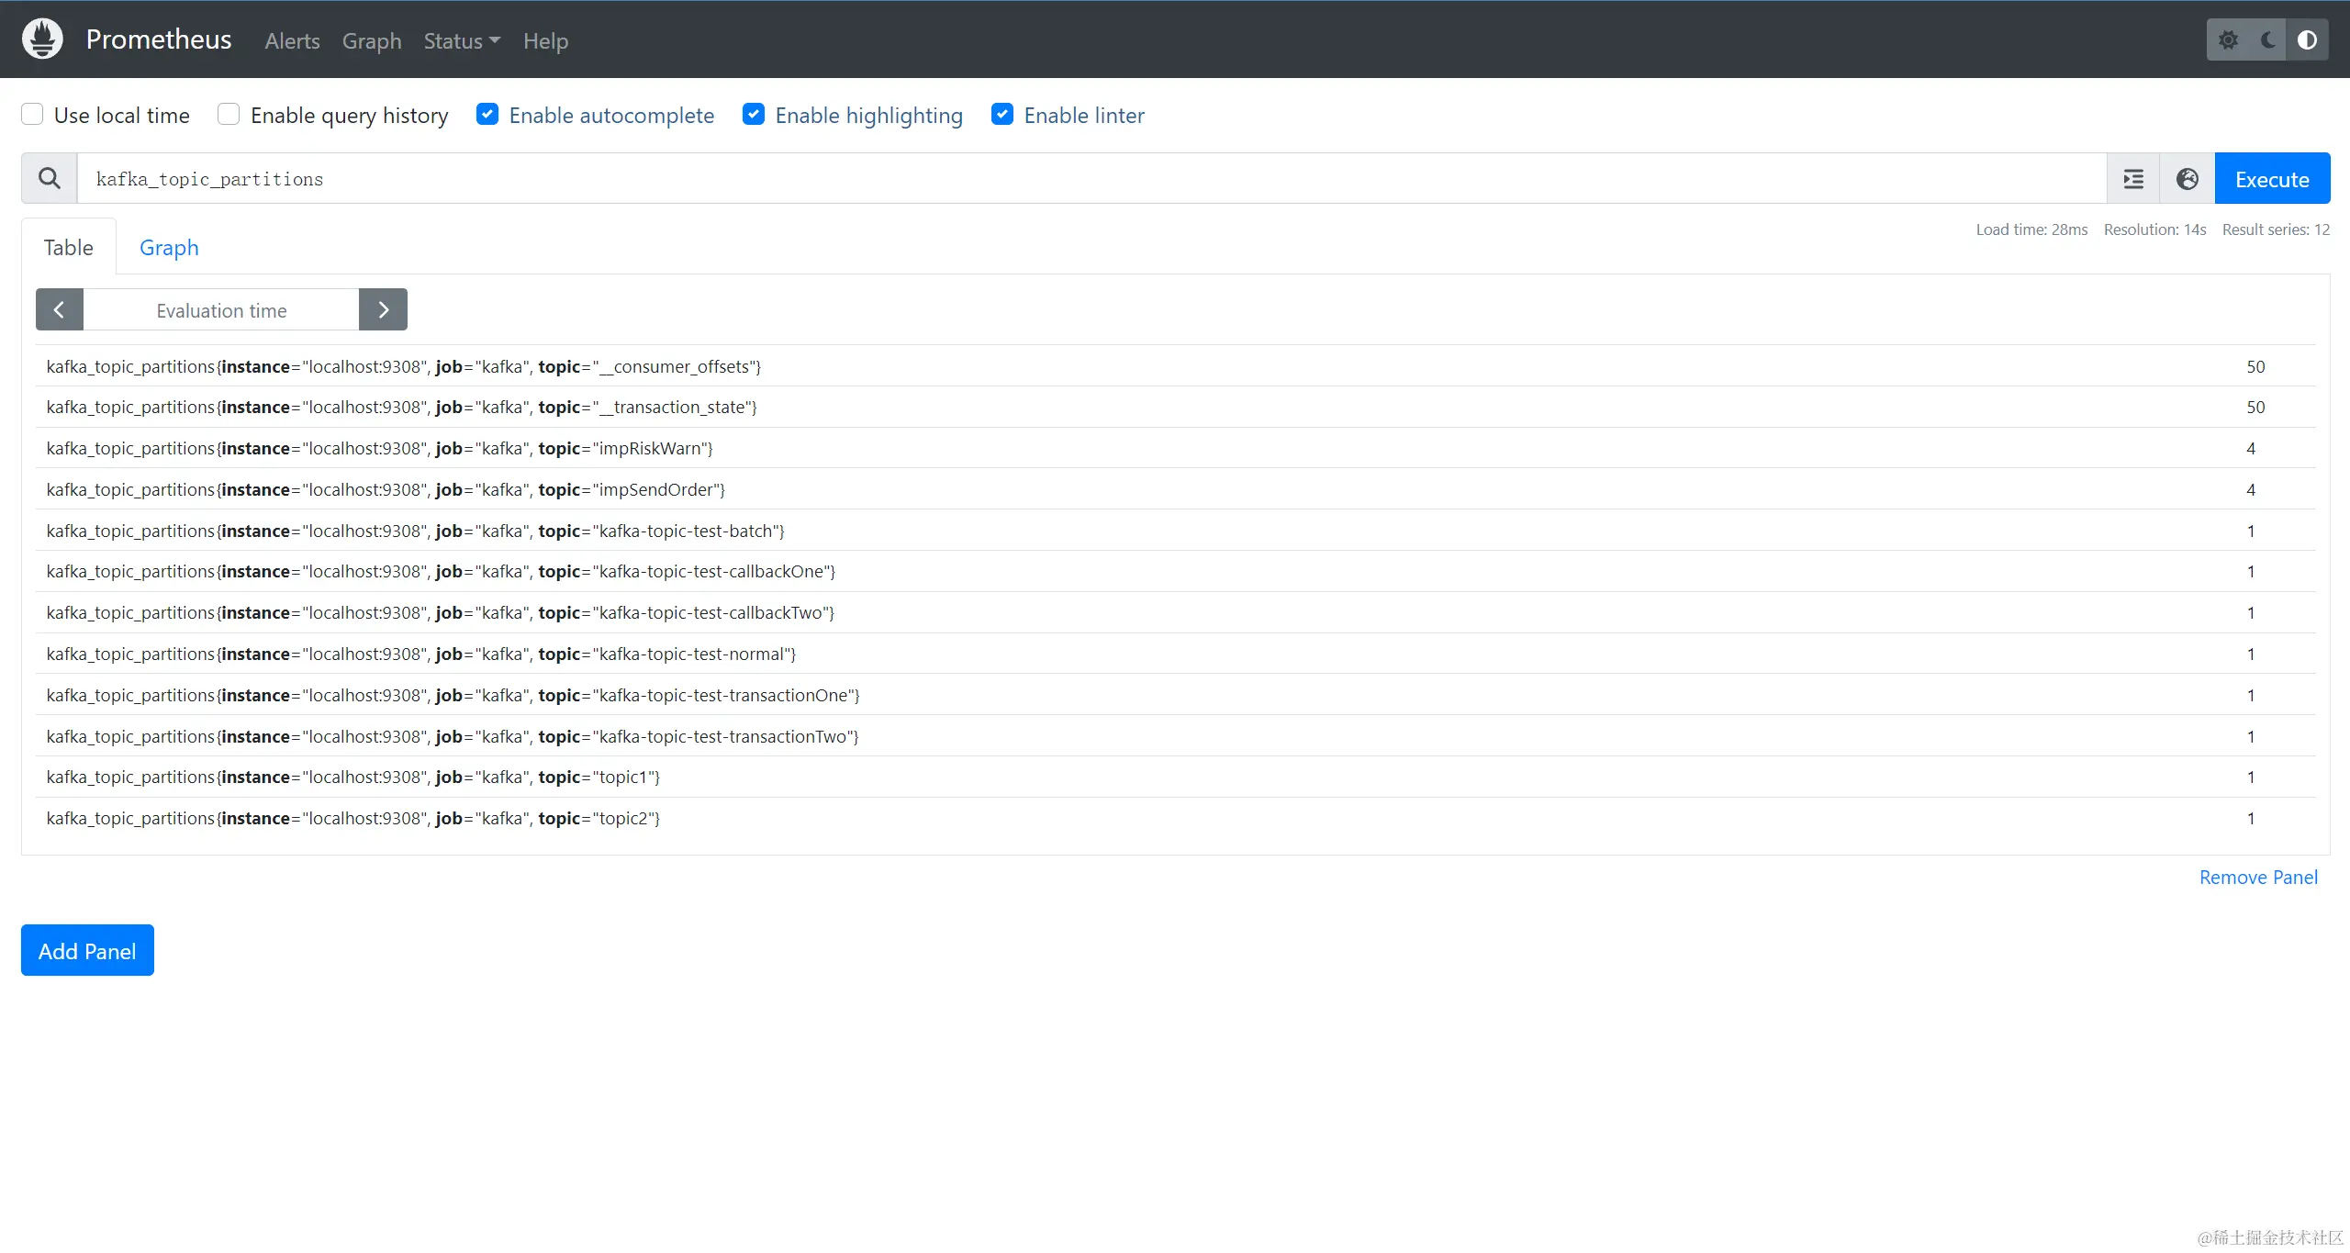
Task: Switch to dark theme moon icon
Action: [2267, 40]
